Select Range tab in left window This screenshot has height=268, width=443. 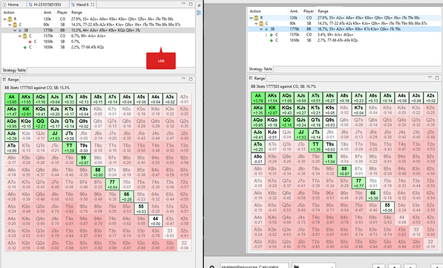(x=11, y=79)
